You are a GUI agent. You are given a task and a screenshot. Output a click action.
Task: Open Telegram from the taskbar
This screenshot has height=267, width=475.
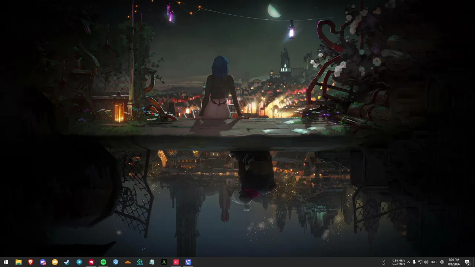79,262
